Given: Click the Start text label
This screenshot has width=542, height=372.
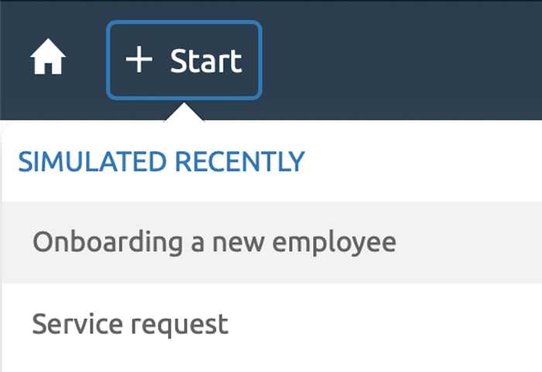Looking at the screenshot, I should click(206, 60).
